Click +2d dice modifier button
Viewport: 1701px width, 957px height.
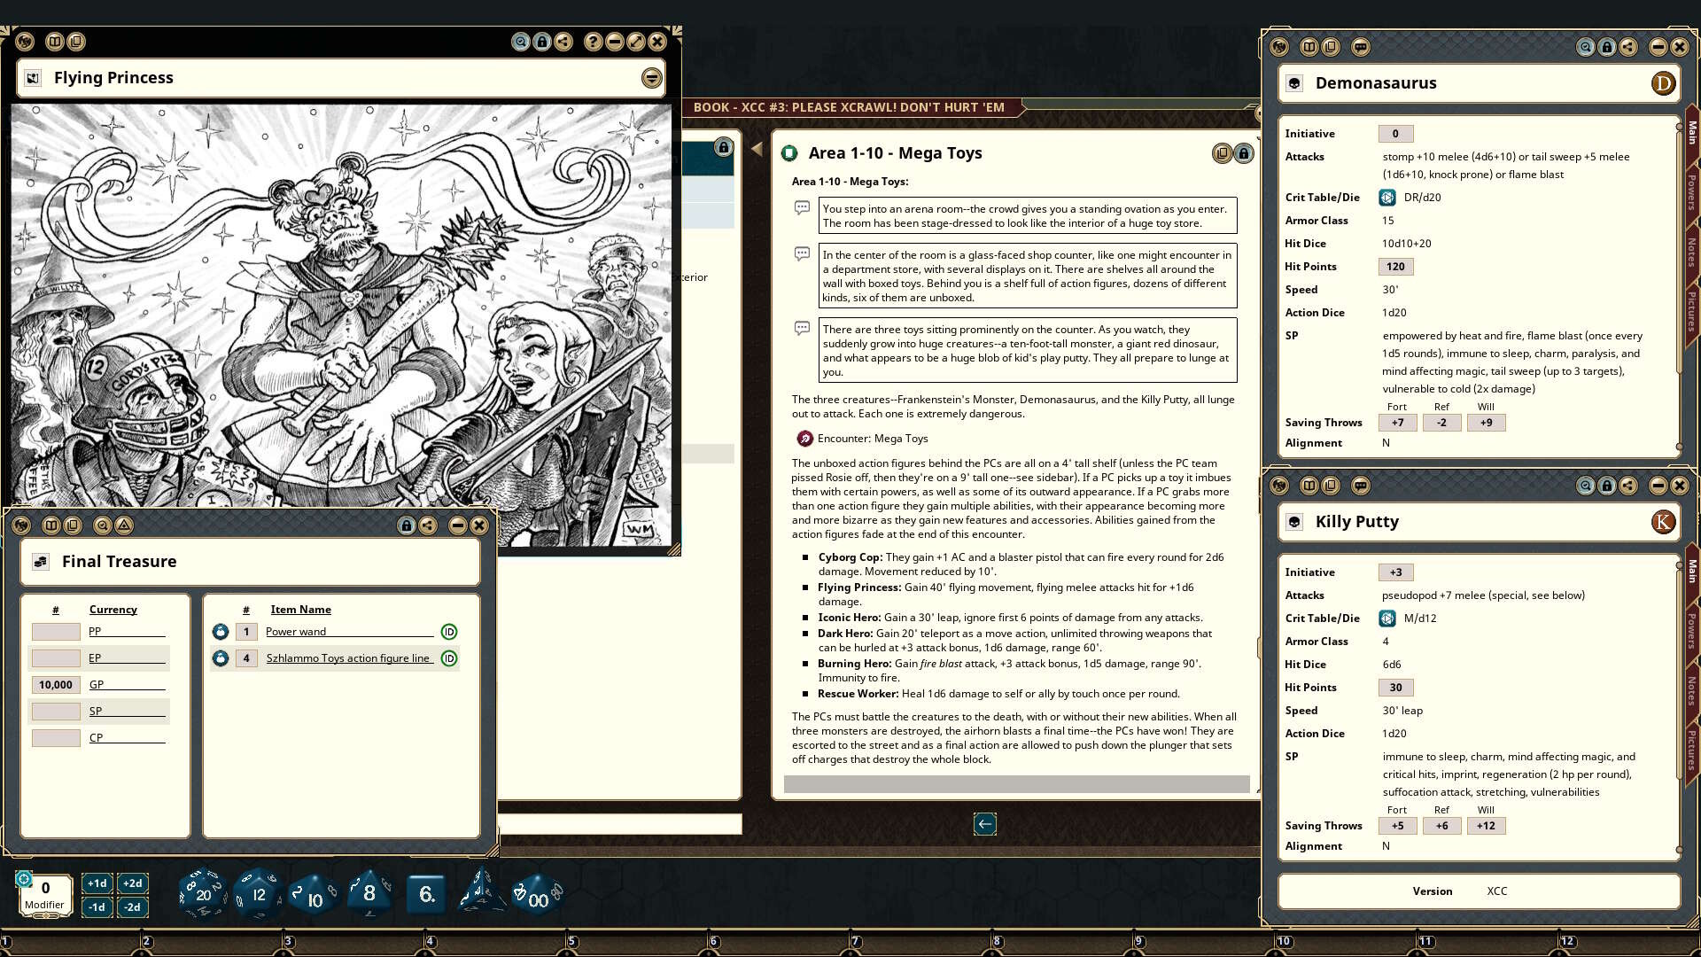[x=132, y=883]
